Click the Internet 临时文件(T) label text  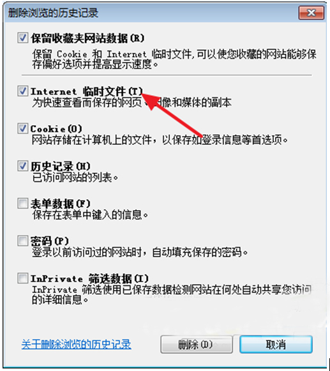click(x=87, y=91)
